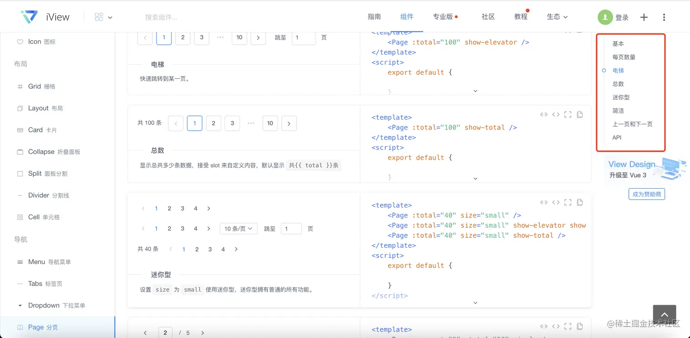Click the 跳至 page input in the 迷你型 demo
The width and height of the screenshot is (690, 338).
click(x=292, y=229)
